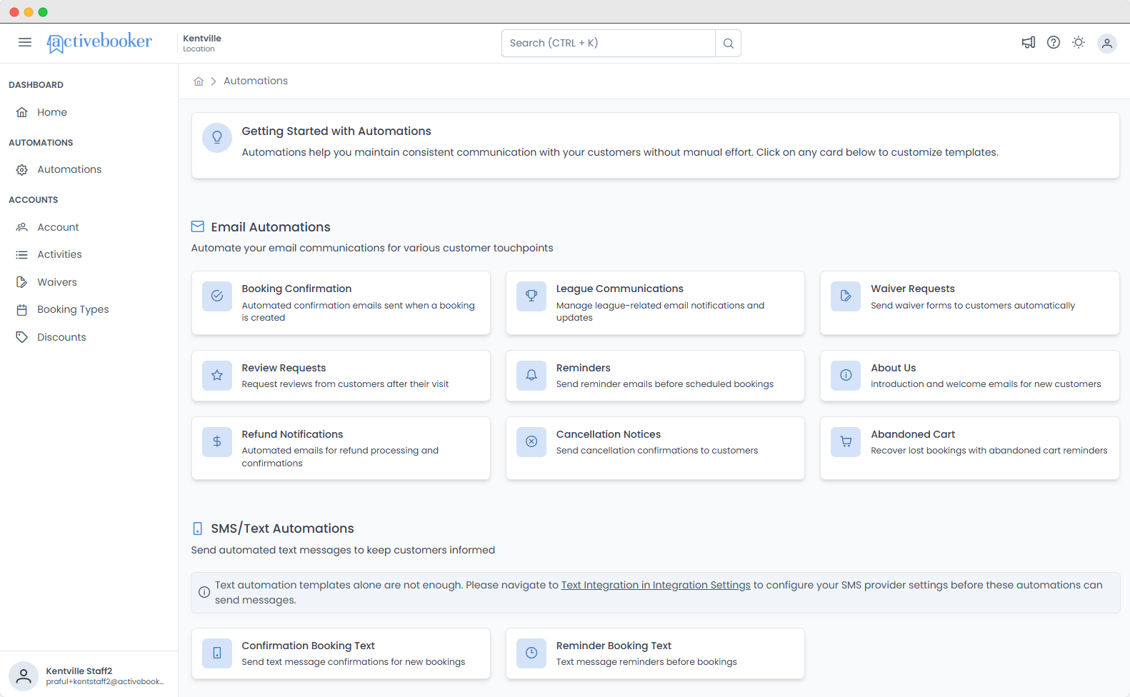Viewport: 1130px width, 697px height.
Task: Click the Booking Types calendar icon
Action: point(22,309)
